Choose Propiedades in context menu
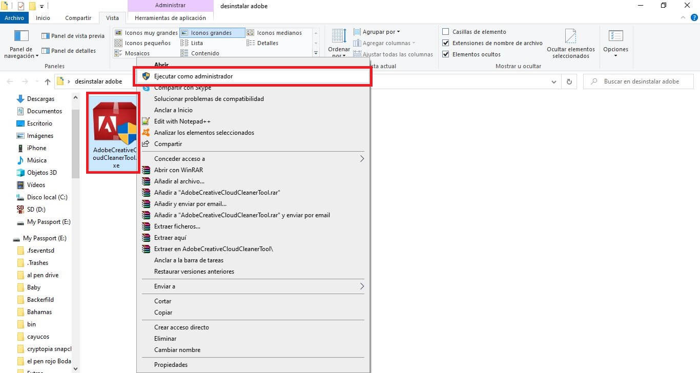This screenshot has width=700, height=373. pyautogui.click(x=171, y=365)
